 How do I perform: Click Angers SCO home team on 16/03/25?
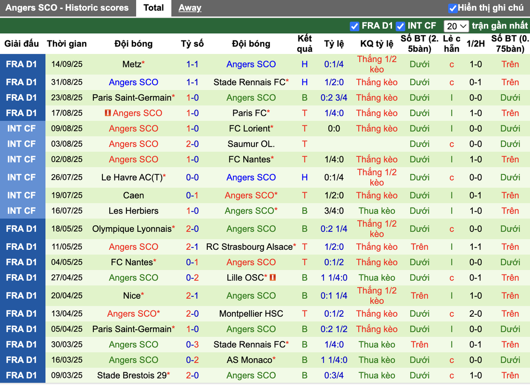pyautogui.click(x=134, y=360)
